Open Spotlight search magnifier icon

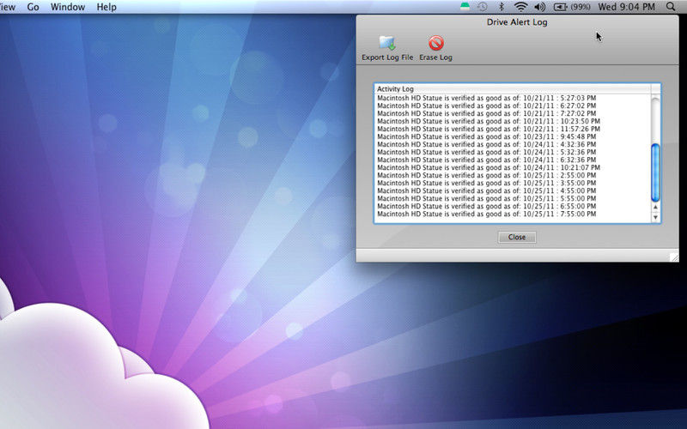[671, 7]
